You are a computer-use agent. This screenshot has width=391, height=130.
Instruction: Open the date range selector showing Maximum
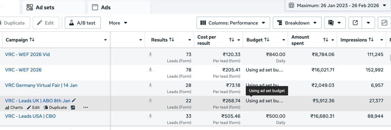tap(338, 5)
